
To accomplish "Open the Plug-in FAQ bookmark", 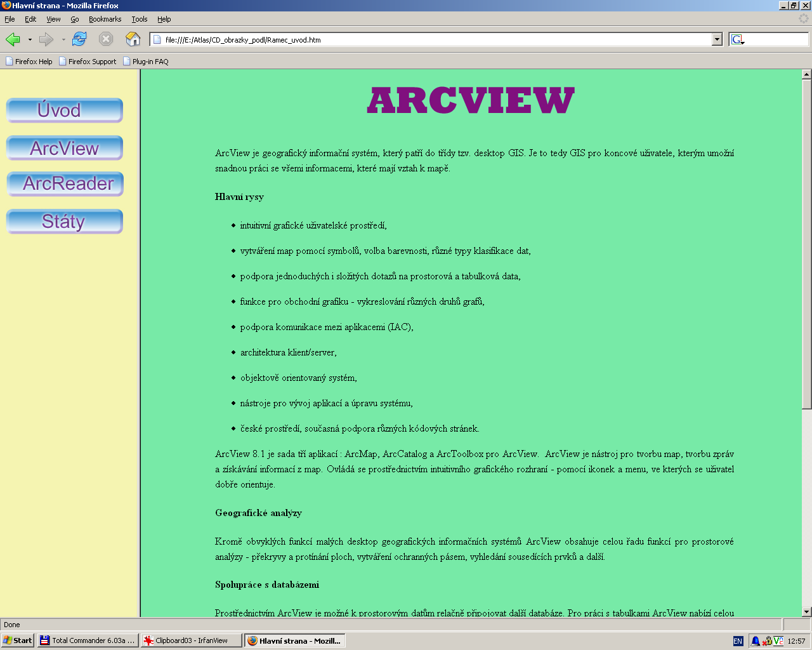I will point(146,62).
